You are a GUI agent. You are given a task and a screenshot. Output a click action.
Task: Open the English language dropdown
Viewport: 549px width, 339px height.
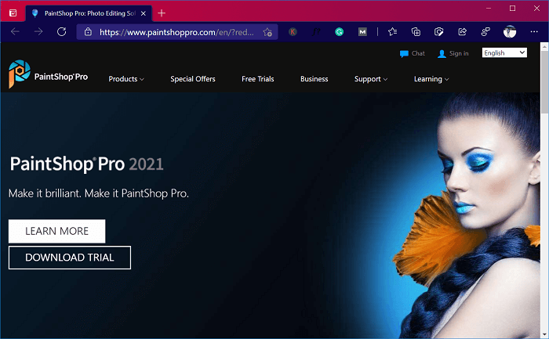pos(504,52)
